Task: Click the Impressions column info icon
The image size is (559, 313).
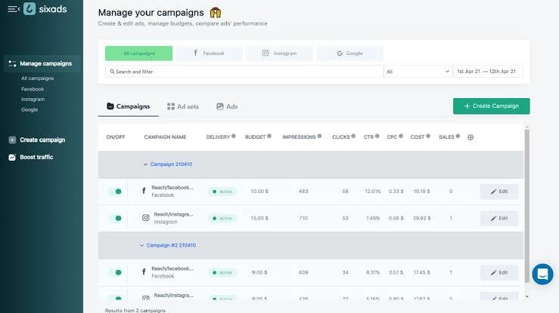Action: click(x=319, y=136)
